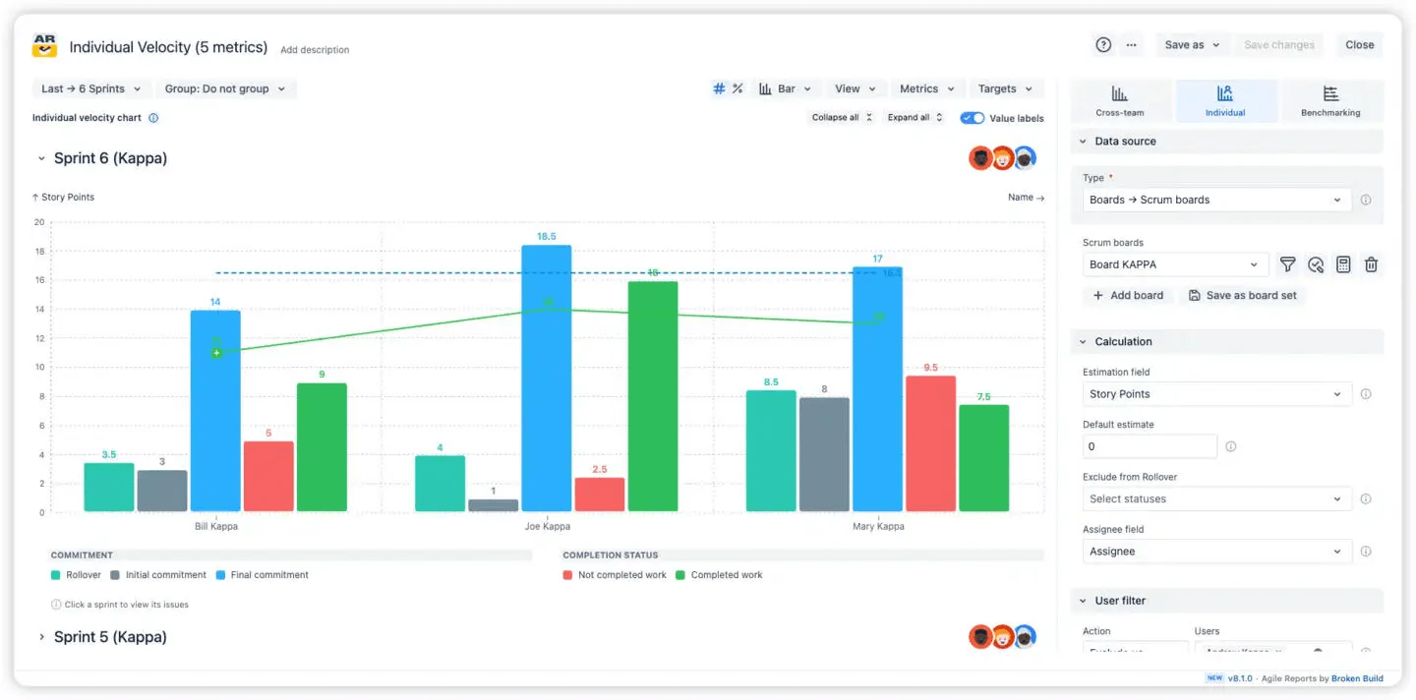Click Mary Kappa's avatar on Sprint 6
Viewport: 1416px width, 700px height.
pyautogui.click(x=1026, y=157)
